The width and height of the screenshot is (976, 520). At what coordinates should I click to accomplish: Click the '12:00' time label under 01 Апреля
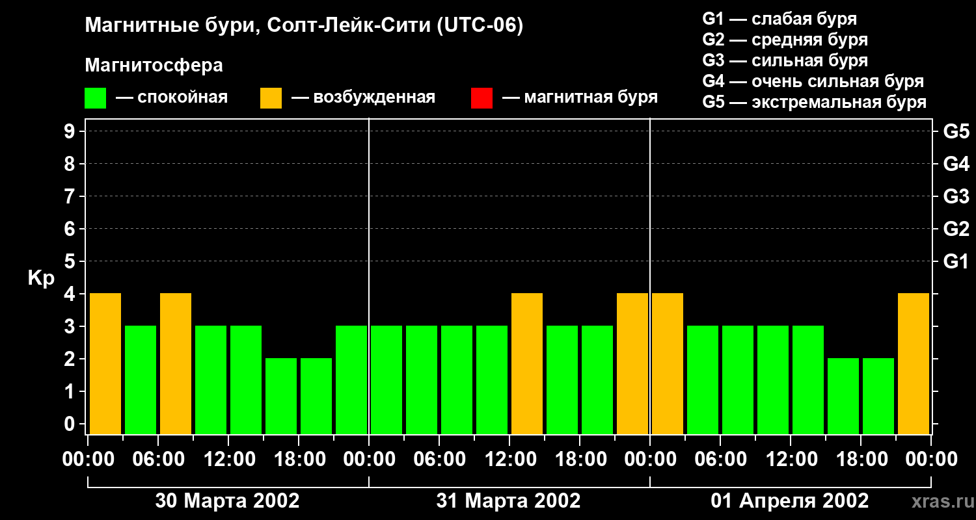(x=791, y=460)
